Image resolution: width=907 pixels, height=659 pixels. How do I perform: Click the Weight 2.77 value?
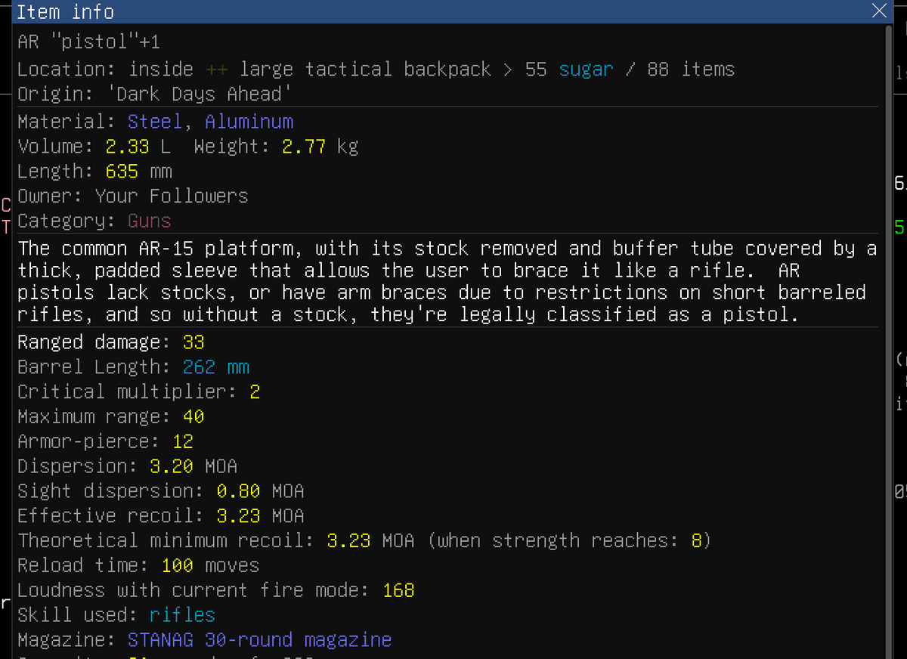303,147
